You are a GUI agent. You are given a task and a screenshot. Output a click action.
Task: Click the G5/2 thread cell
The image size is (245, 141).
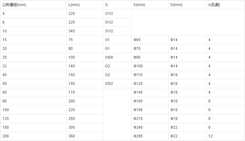pyautogui.click(x=109, y=84)
